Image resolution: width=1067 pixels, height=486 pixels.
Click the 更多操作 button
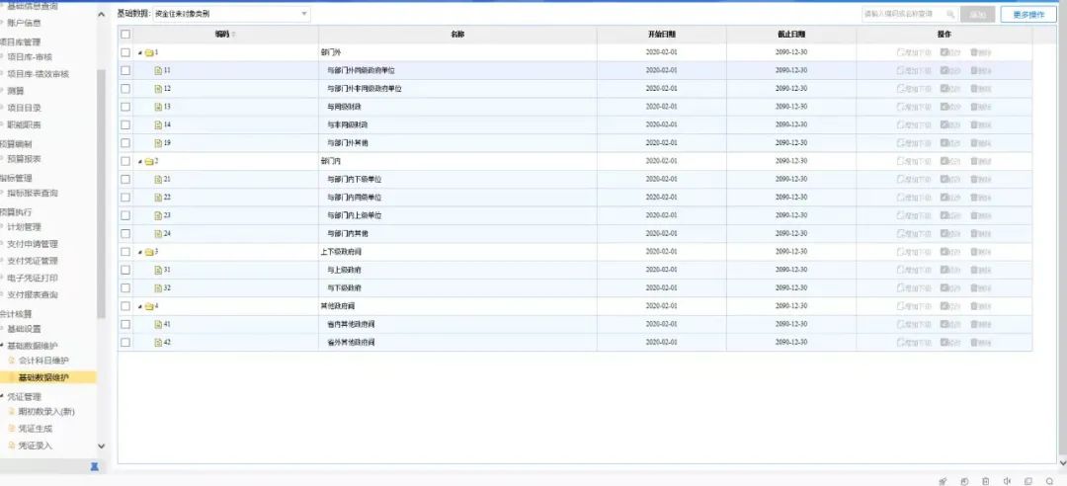coord(1027,15)
